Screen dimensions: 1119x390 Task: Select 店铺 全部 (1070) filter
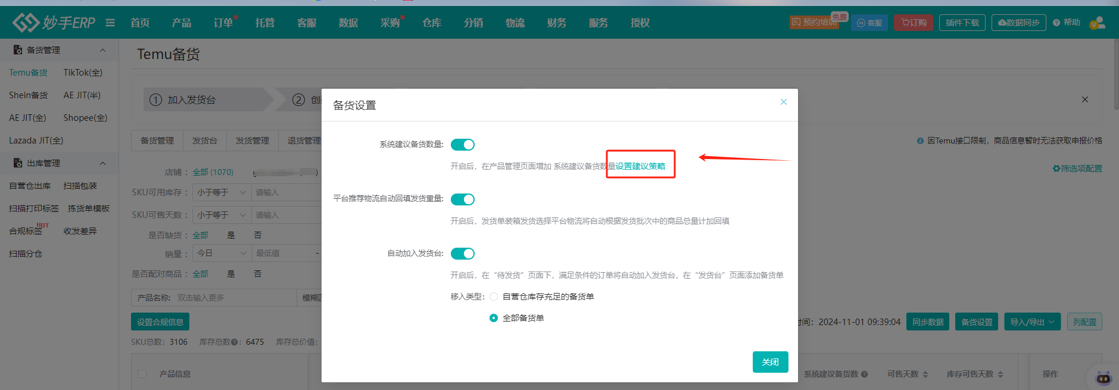pyautogui.click(x=213, y=172)
